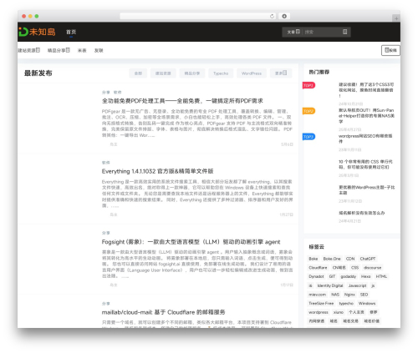Viewport: 418px width, 353px height.
Task: Click the 个人主页 tag
Action: point(356,312)
